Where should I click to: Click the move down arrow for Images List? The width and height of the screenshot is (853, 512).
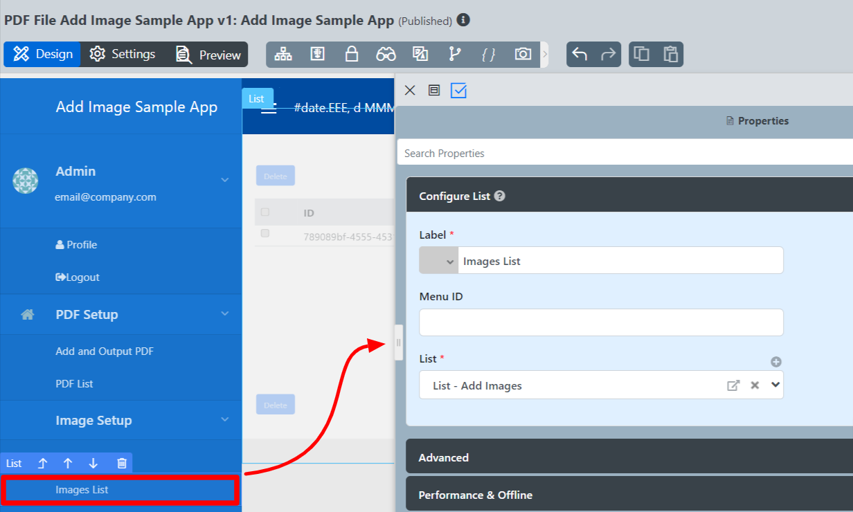tap(93, 464)
